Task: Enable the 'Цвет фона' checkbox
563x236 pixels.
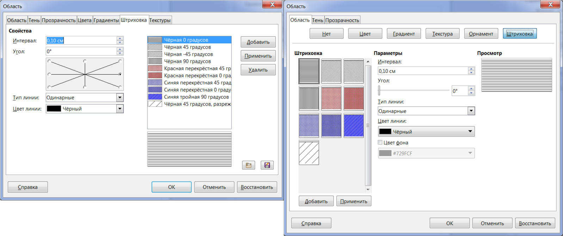Action: [380, 143]
